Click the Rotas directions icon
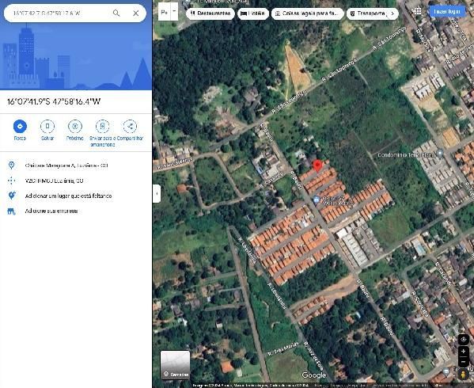This screenshot has width=474, height=388. 20,126
